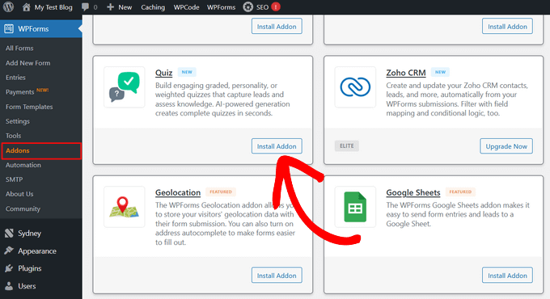
Task: Click the WPForms sidebar menu icon
Action: [x=9, y=29]
